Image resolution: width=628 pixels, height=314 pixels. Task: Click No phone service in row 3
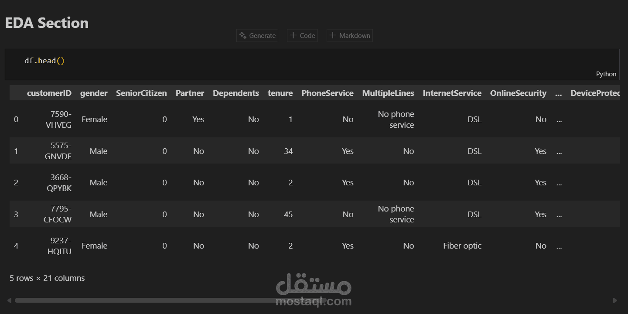396,214
